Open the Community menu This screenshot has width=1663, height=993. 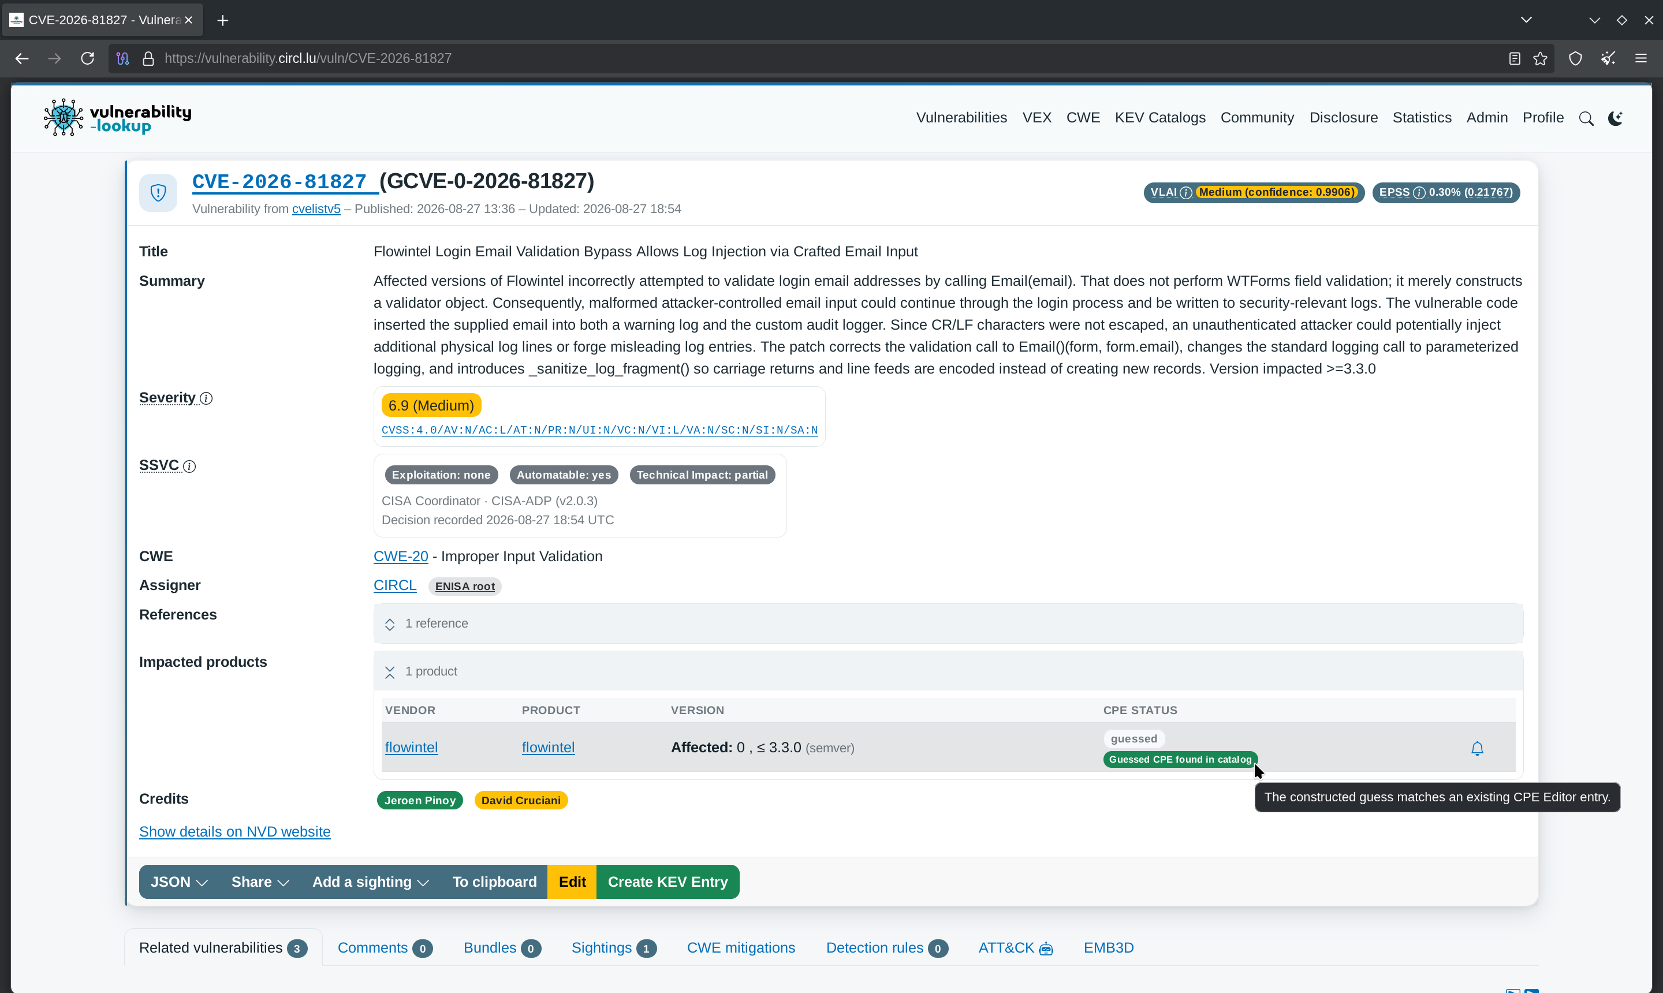click(1257, 118)
